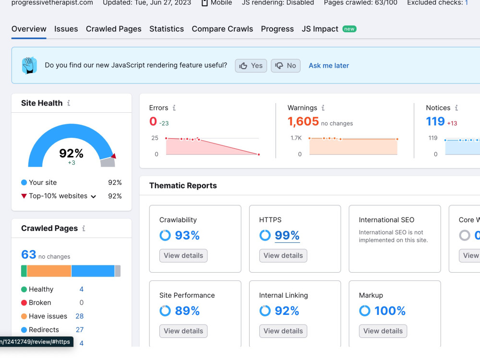Click the HTTPS progress ring icon
The width and height of the screenshot is (480, 360).
click(x=265, y=235)
